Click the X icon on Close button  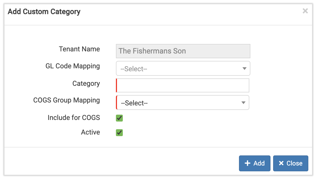tap(281, 163)
